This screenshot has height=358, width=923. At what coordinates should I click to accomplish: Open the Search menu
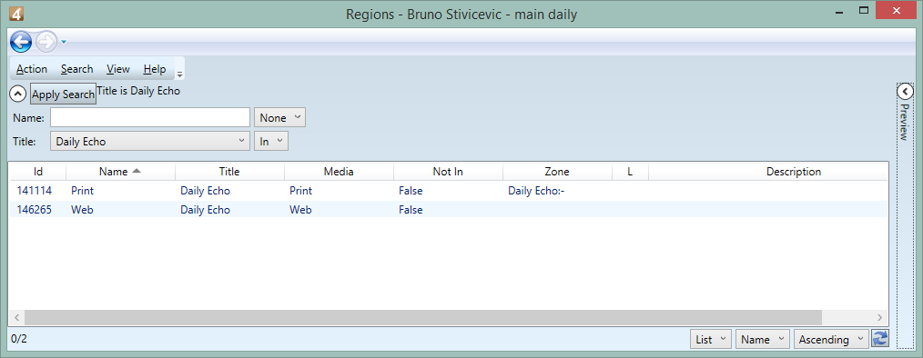(77, 69)
